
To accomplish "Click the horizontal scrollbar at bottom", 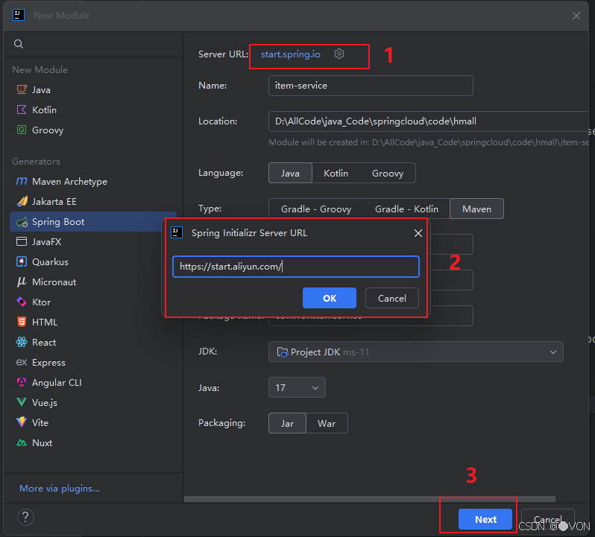I will (x=370, y=499).
